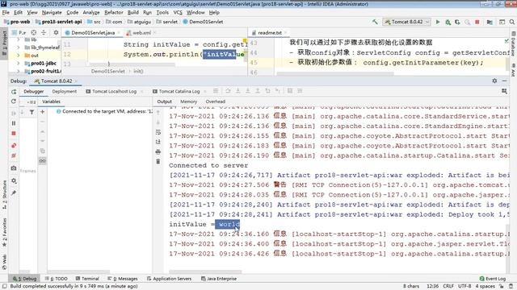Hide the Debug tool window minimize icon
Image resolution: width=517 pixels, height=290 pixels.
504,81
